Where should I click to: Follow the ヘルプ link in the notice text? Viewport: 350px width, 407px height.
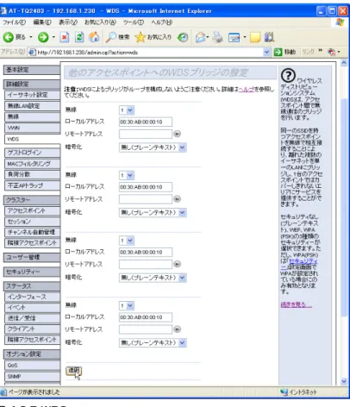(247, 89)
